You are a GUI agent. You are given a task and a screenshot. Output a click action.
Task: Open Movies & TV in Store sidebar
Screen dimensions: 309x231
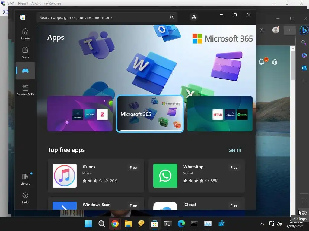[25, 90]
